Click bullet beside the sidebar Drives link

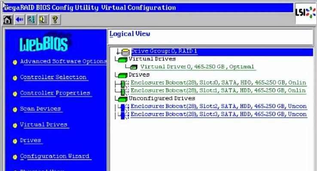click(15, 141)
